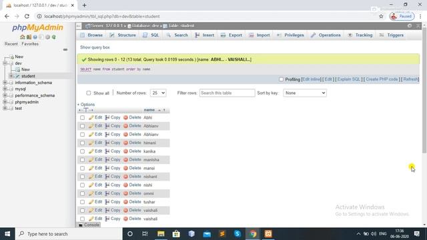Select checkbox for manisha row
Viewport: 427px width, 240px height.
tap(82, 160)
